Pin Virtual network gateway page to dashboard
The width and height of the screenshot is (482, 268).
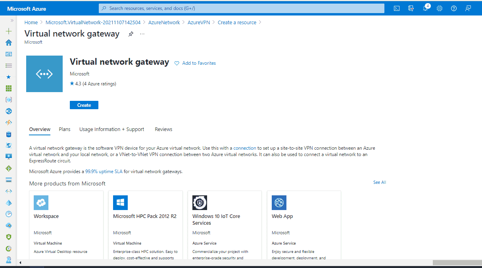coord(131,34)
